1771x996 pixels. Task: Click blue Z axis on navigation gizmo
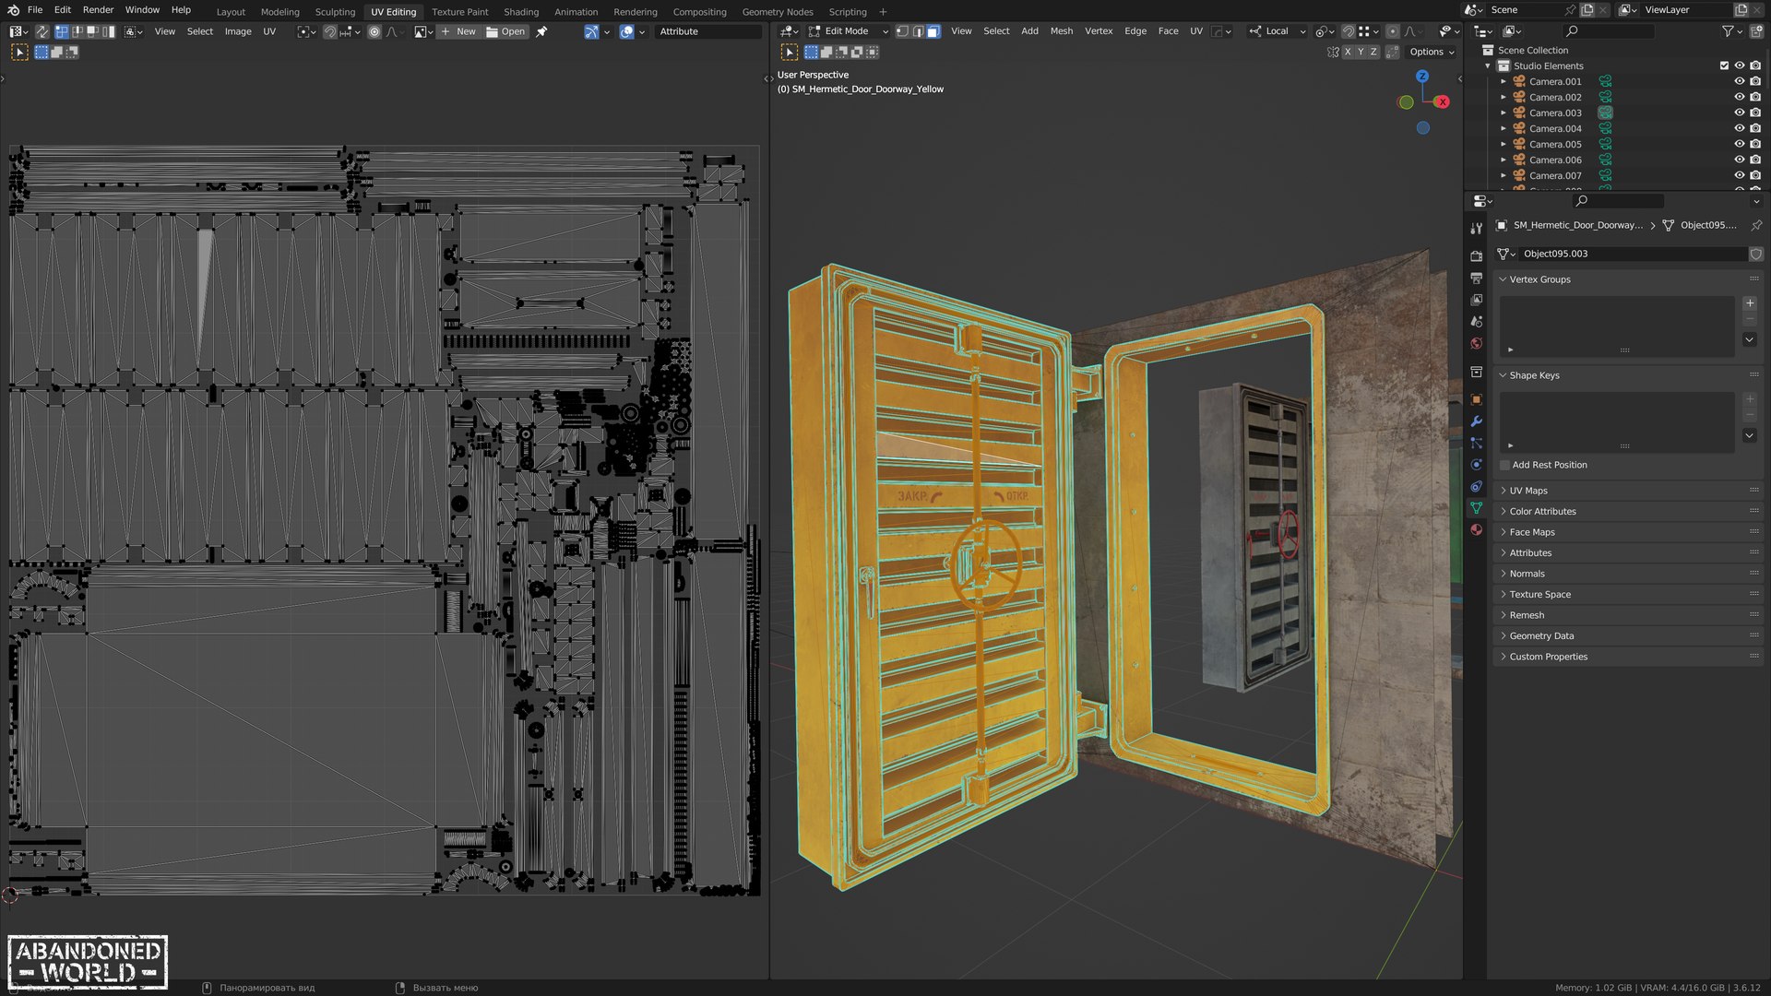[1422, 77]
